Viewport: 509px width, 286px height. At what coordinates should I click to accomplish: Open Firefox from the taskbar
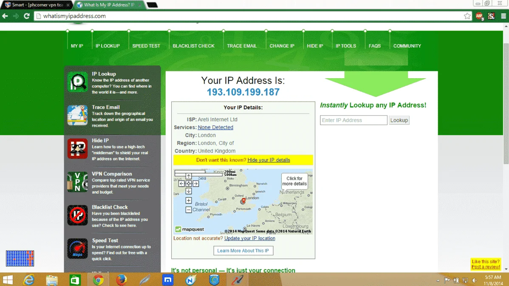pos(122,280)
